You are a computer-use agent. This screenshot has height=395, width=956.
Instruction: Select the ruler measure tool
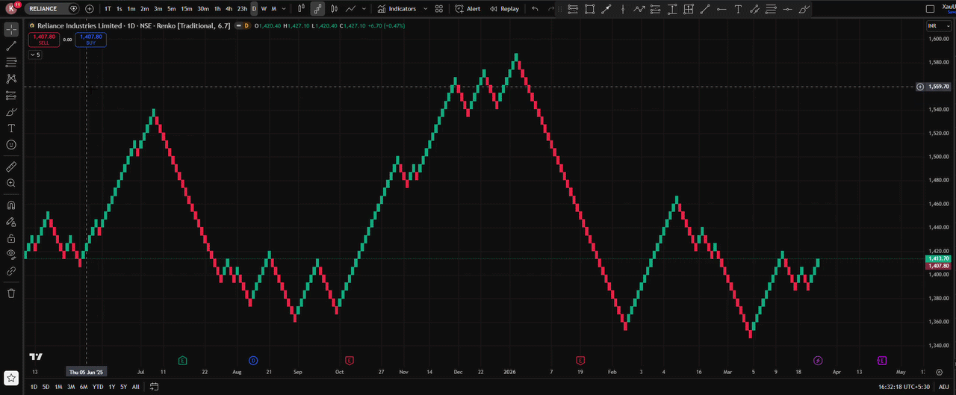point(11,167)
